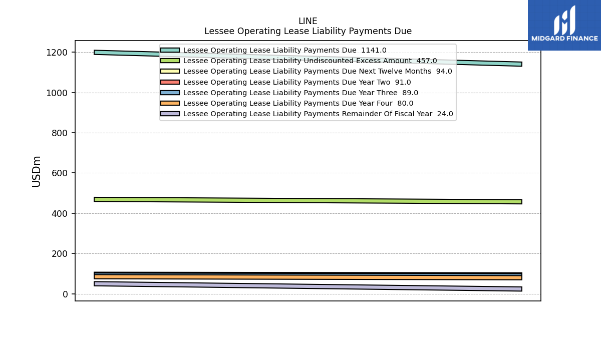This screenshot has height=338, width=601.
Task: Select the Due Year Four 80.0 label
Action: tap(298, 103)
